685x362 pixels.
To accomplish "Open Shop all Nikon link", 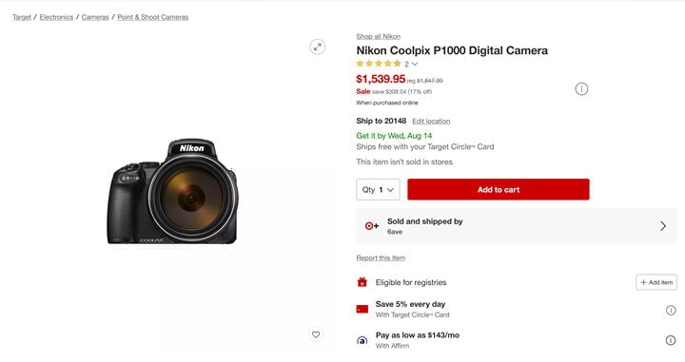I will (379, 37).
